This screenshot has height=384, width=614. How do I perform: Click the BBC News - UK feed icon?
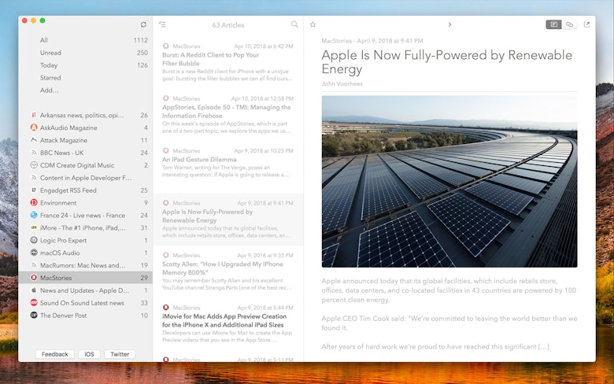tap(34, 153)
